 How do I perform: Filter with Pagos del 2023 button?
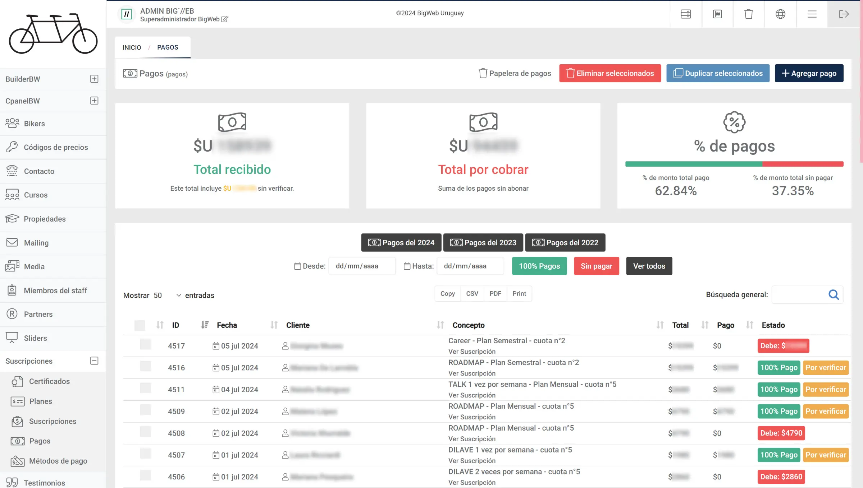[x=483, y=243]
